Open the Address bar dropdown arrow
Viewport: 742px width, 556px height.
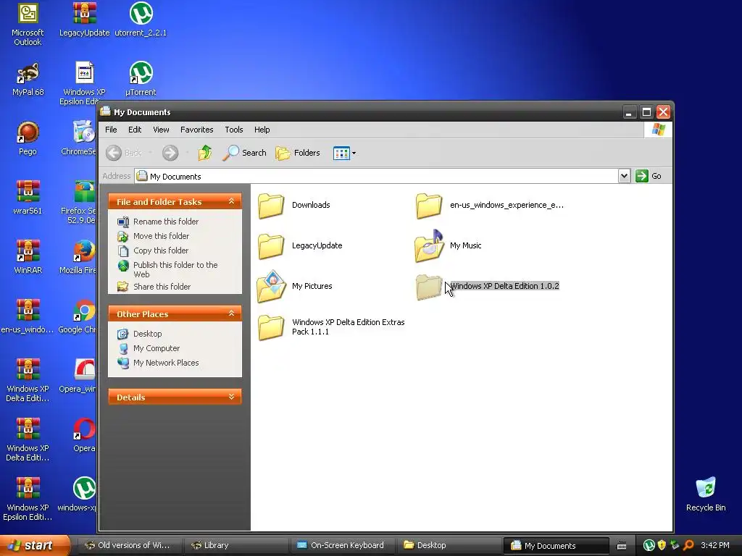pos(624,176)
